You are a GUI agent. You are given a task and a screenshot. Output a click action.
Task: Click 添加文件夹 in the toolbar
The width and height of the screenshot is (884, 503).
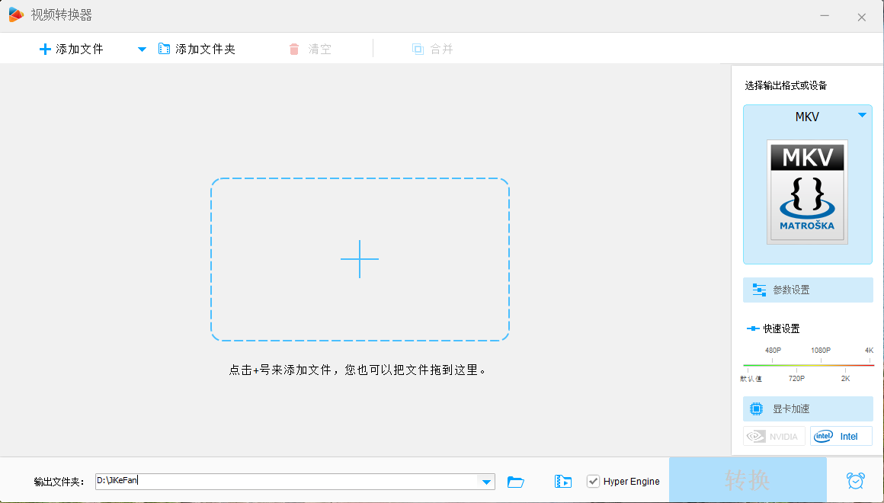(197, 50)
